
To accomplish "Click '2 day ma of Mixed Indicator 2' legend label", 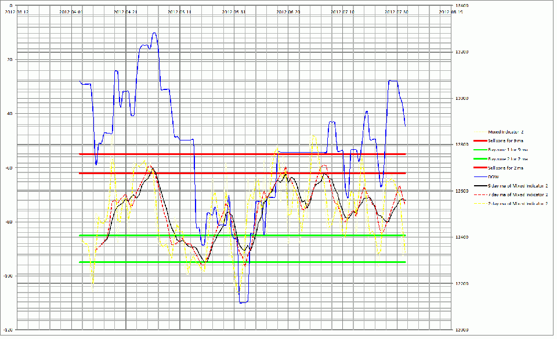I will [518, 204].
